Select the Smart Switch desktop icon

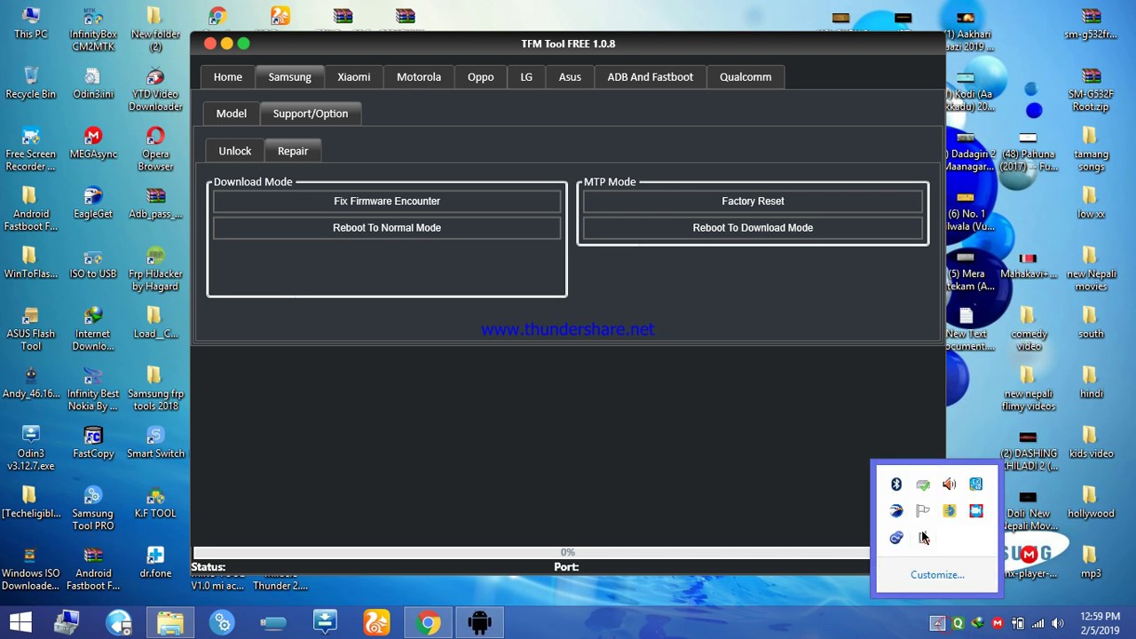tap(155, 442)
